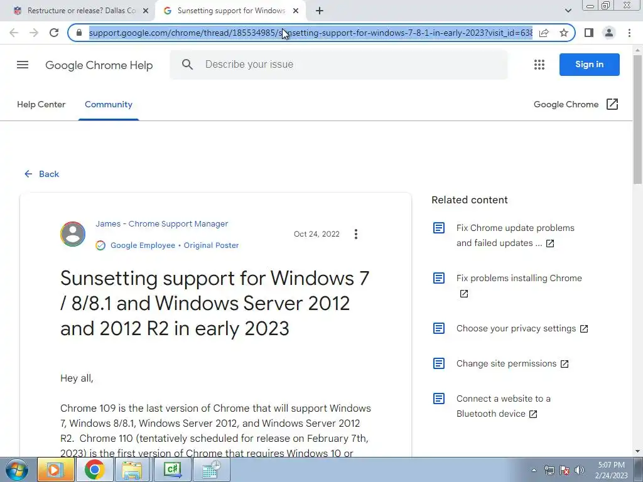Open Windows Explorer from taskbar

[x=132, y=469]
